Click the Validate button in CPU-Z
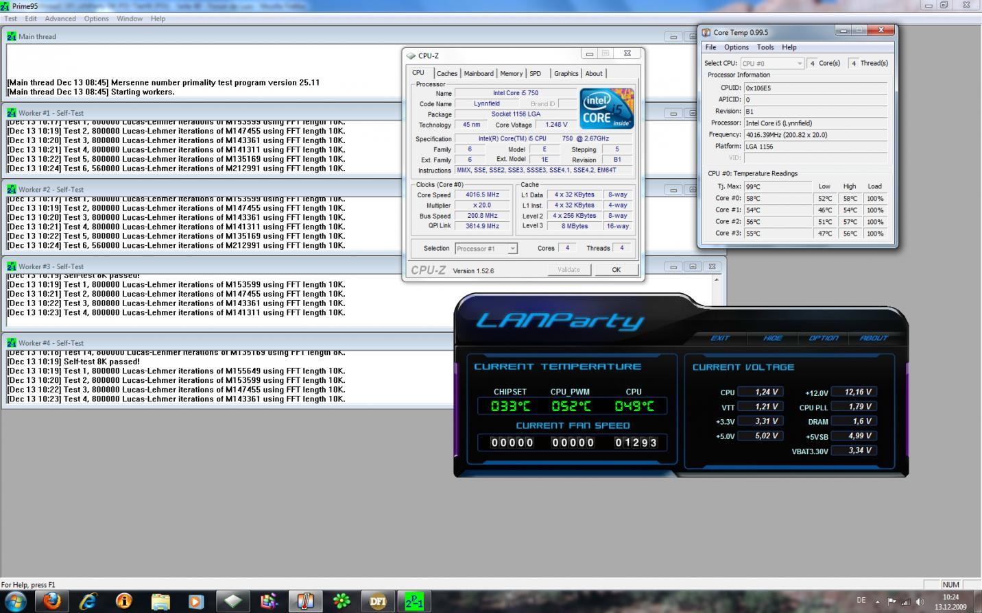This screenshot has width=982, height=613. (x=568, y=270)
